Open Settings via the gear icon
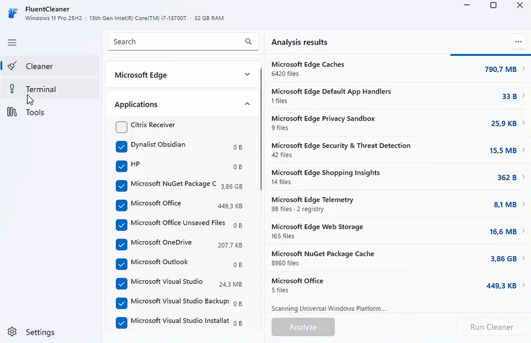The image size is (531, 343). pyautogui.click(x=12, y=332)
